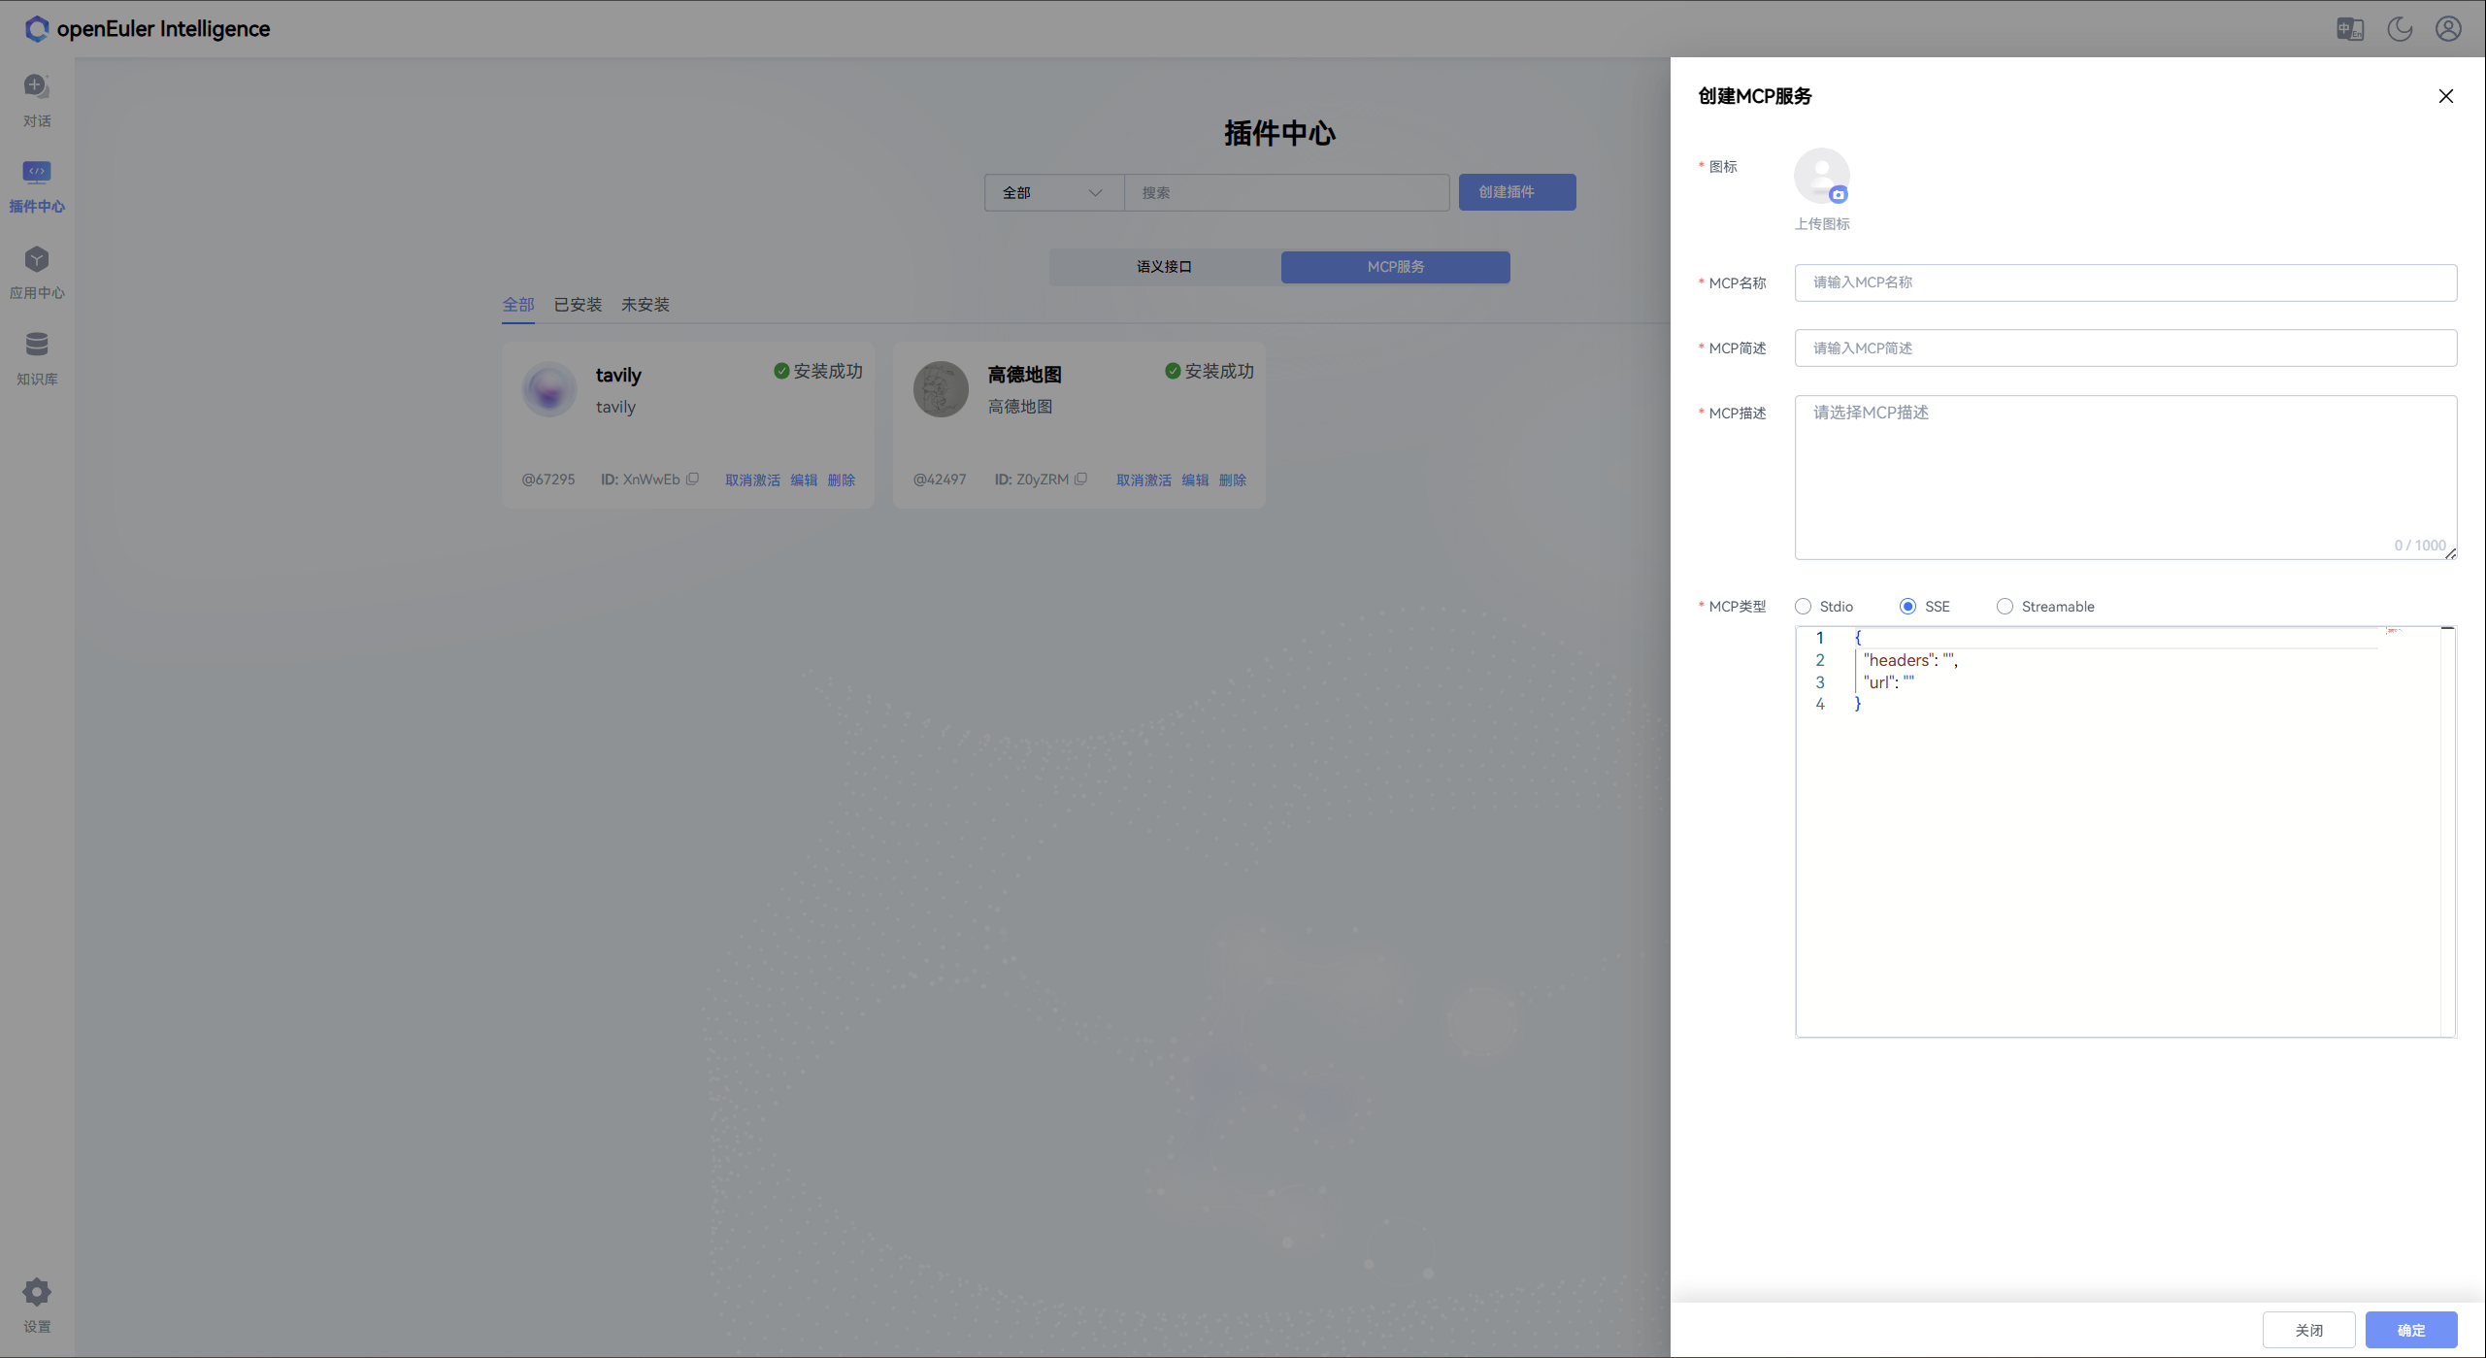2486x1358 pixels.
Task: Click the MCP名称 input field
Action: tap(2124, 282)
